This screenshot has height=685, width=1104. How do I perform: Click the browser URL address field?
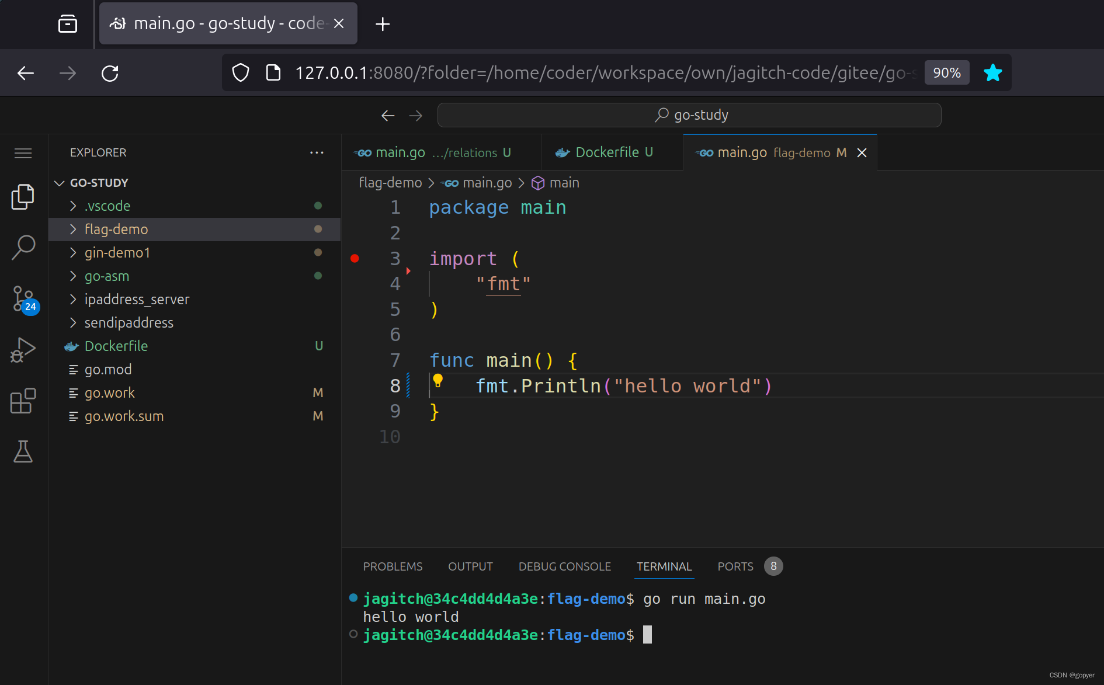tap(606, 72)
